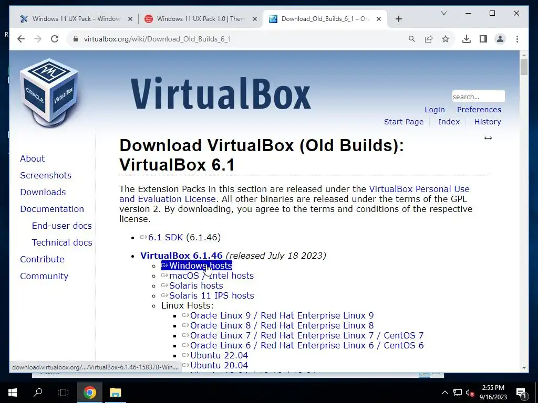
Task: Close the Windows 11 UX Pack first tab
Action: pos(130,19)
